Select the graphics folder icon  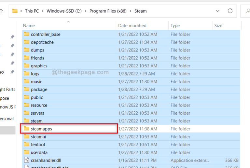click(x=26, y=65)
